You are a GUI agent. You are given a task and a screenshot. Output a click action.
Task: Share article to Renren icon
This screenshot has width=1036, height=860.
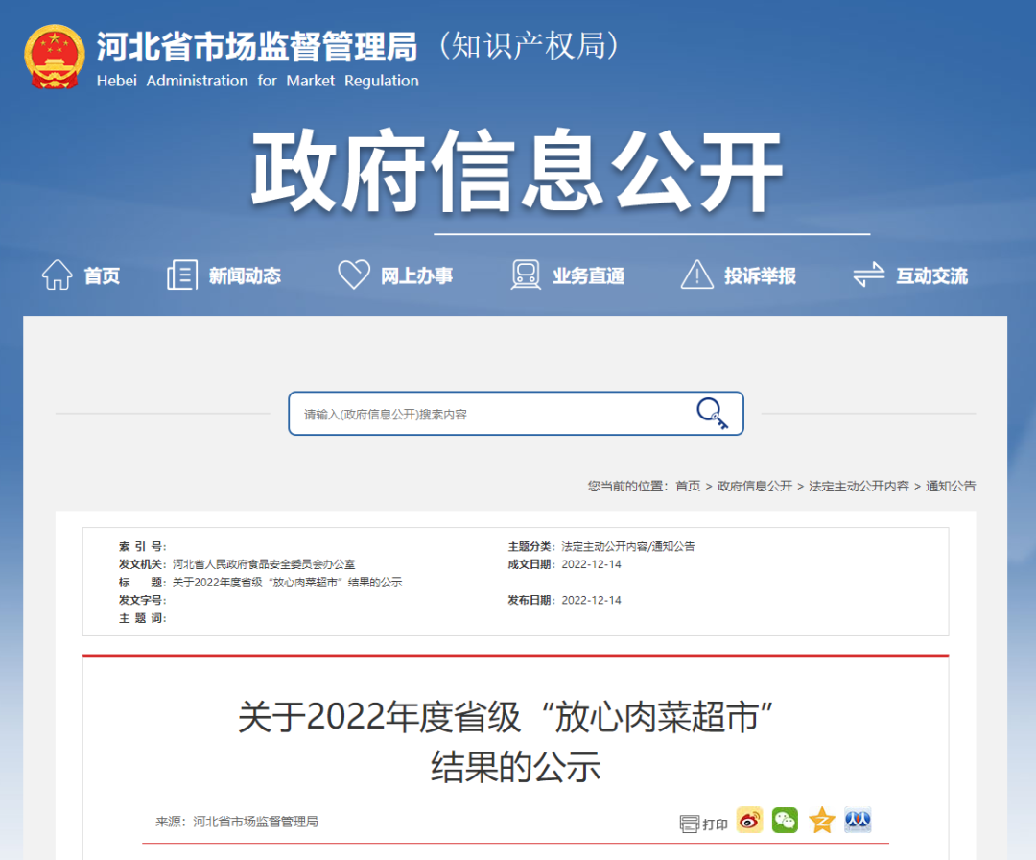pyautogui.click(x=858, y=821)
